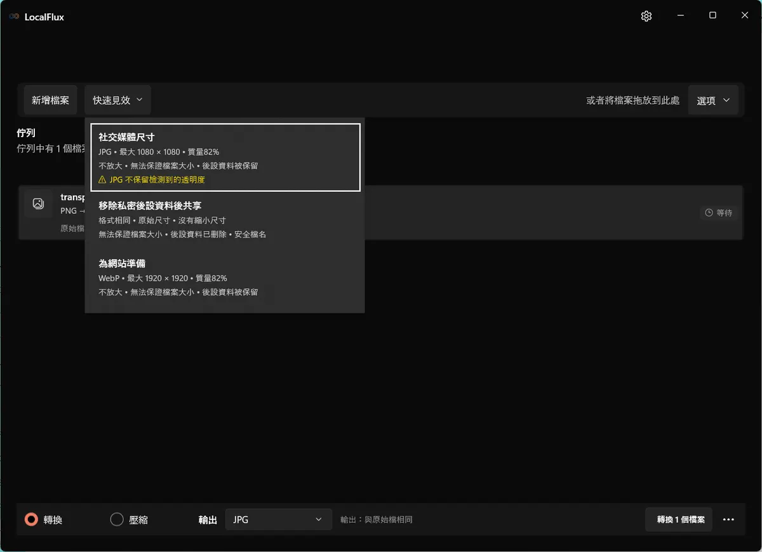Screen dimensions: 762x552
Task: Select the queued transp PNG file row
Action: pyautogui.click(x=380, y=213)
